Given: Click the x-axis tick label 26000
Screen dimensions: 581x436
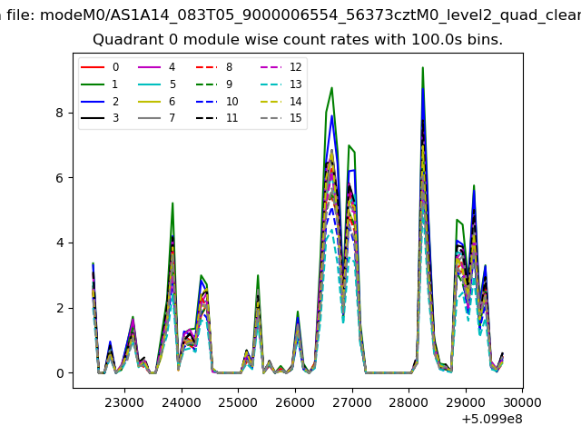Looking at the screenshot, I should (295, 399).
